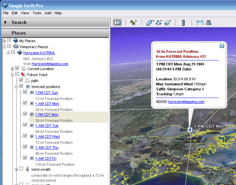This screenshot has height=185, width=236.
Task: Click the forecast positions square icon
Action: pos(28,87)
